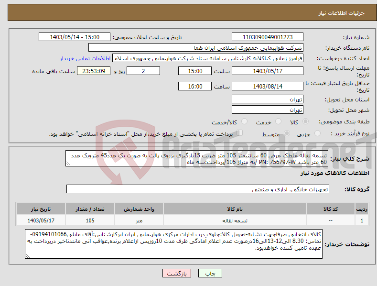Click the unit cell showing متر
377x286 pixels.
[139, 220]
